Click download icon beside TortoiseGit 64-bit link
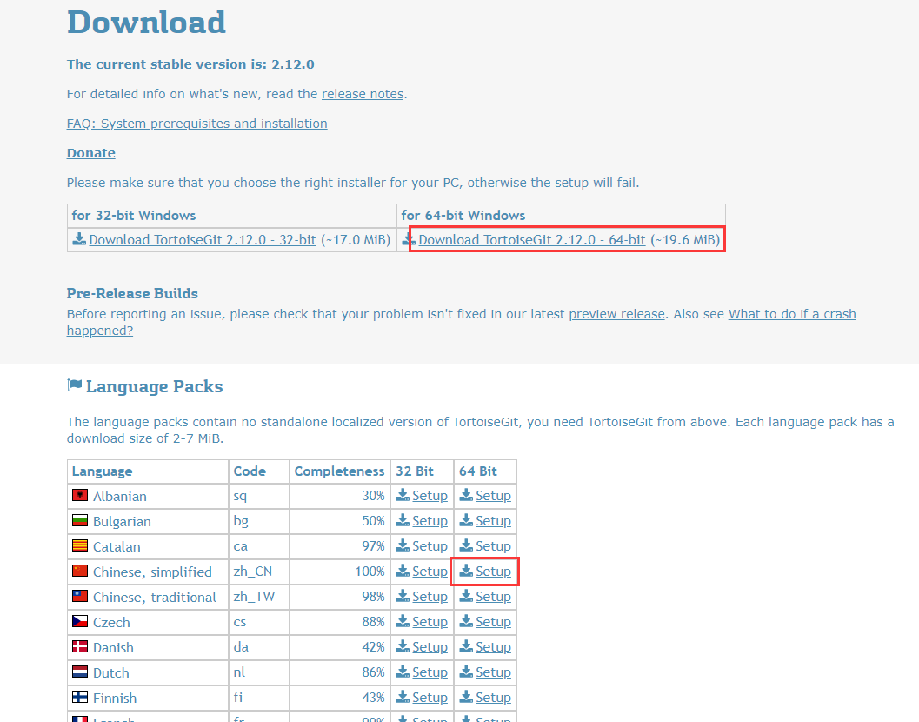The image size is (919, 722). point(409,239)
